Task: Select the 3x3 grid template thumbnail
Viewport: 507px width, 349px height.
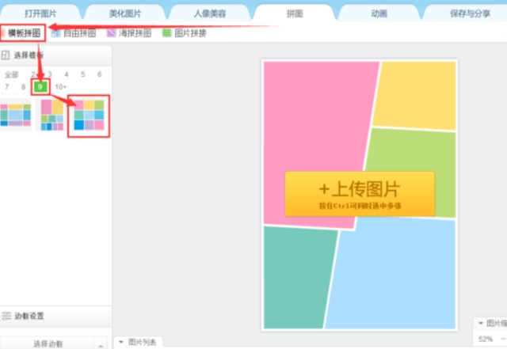Action: (x=89, y=116)
